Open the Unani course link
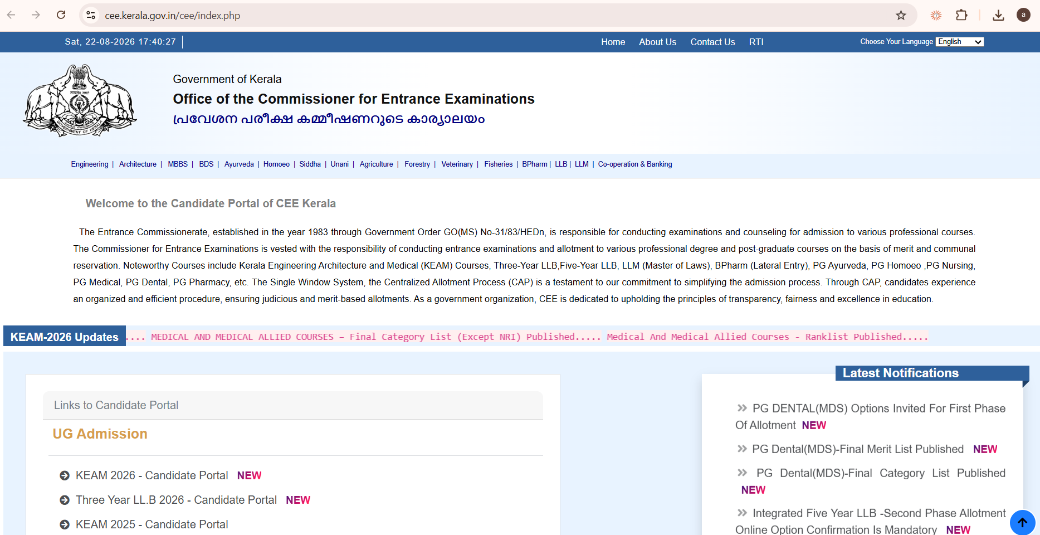The height and width of the screenshot is (535, 1040). (339, 164)
